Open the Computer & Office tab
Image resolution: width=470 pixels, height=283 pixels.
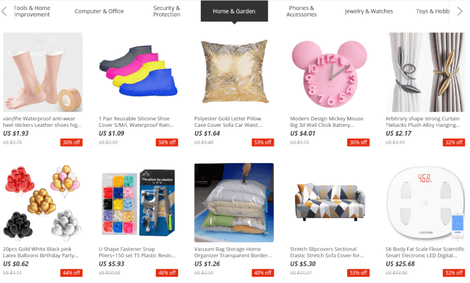pos(99,11)
